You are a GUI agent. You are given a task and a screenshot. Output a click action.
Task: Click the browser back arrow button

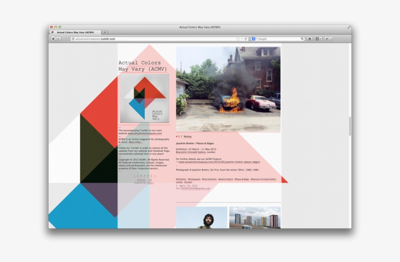coord(53,39)
